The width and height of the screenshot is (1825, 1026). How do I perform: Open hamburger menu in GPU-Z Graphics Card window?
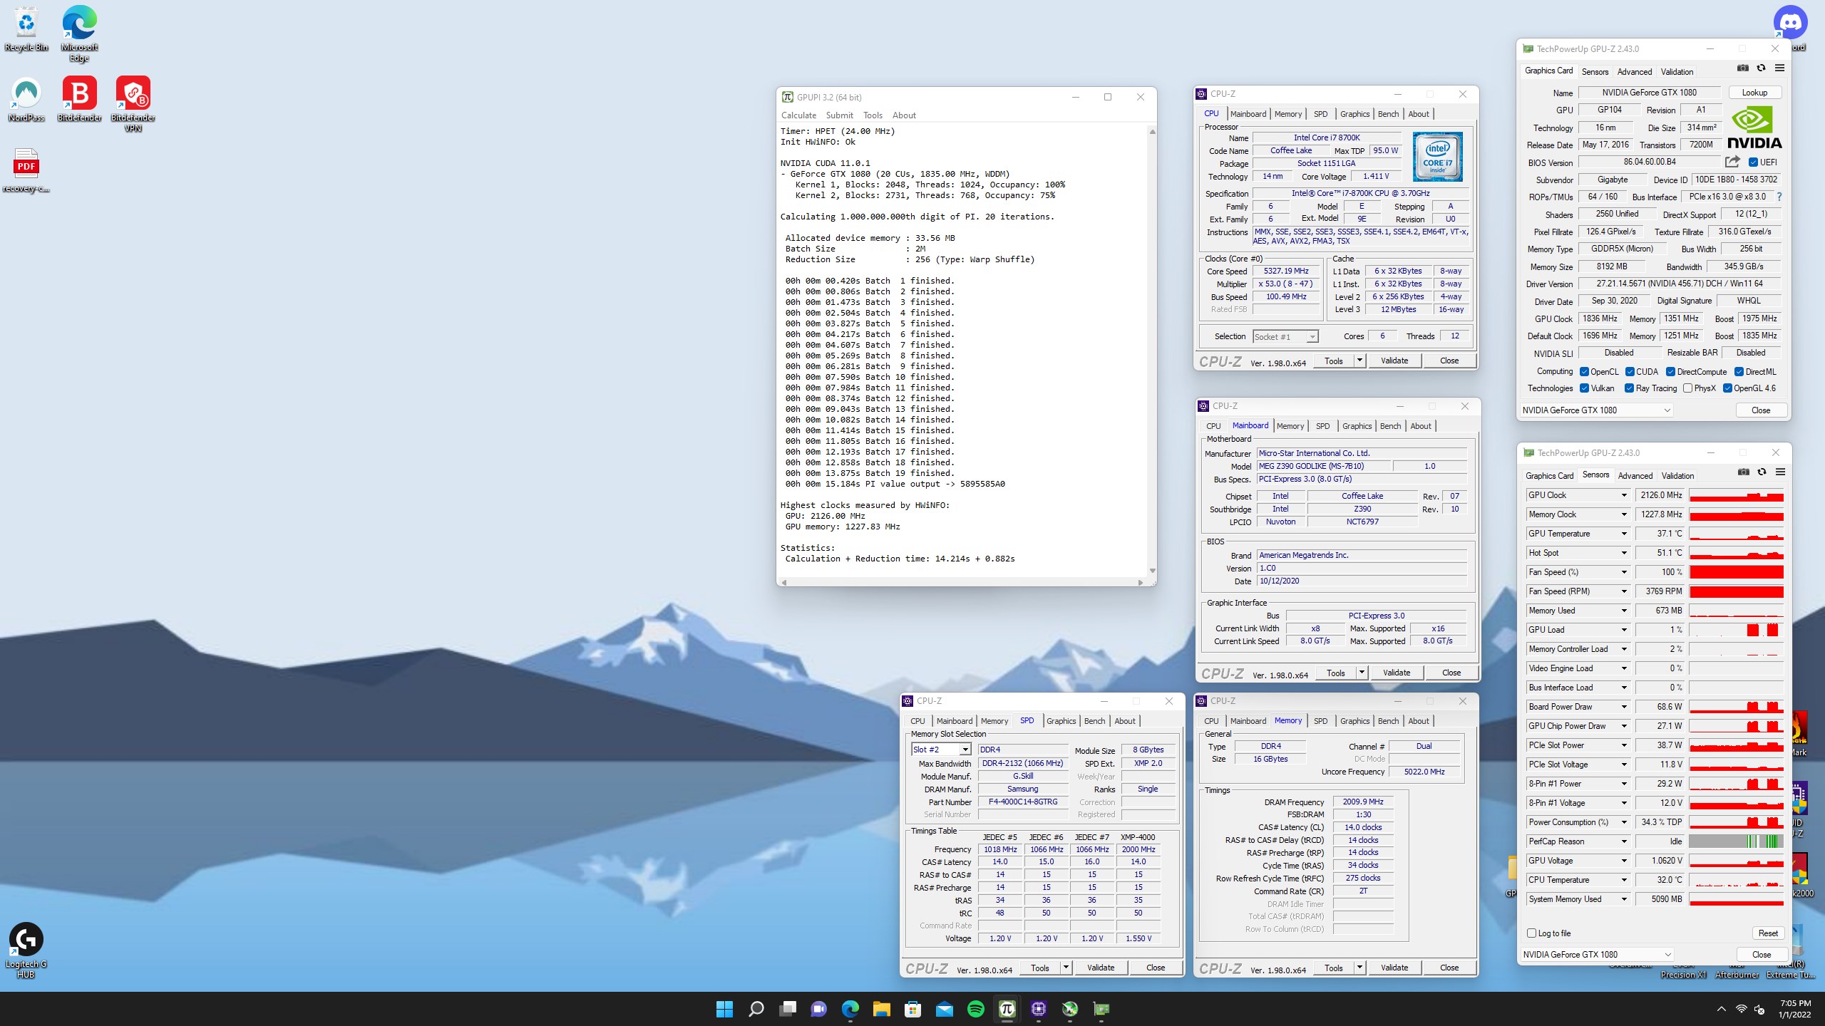coord(1779,68)
